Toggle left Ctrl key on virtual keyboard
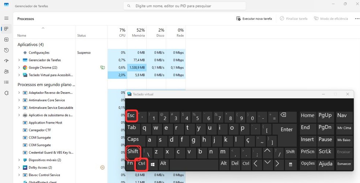The height and width of the screenshot is (183, 360). tap(142, 164)
